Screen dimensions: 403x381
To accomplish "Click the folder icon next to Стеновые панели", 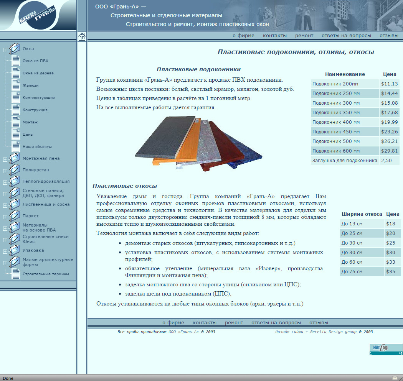I will pos(15,193).
